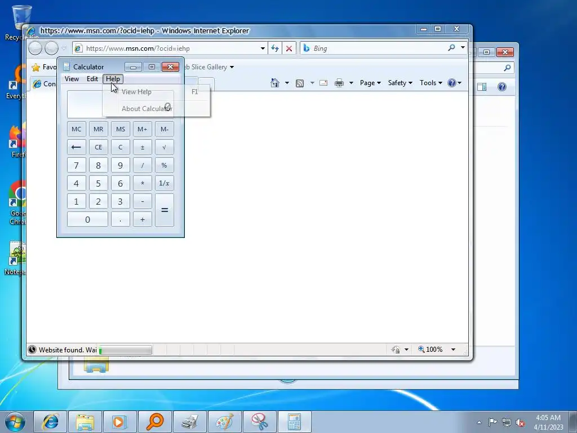Click the Read Mail icon
The width and height of the screenshot is (577, 433).
(x=323, y=83)
